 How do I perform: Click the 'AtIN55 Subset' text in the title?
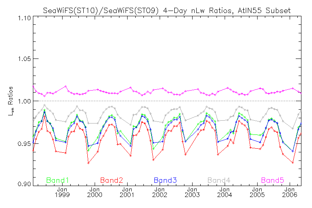[264, 10]
